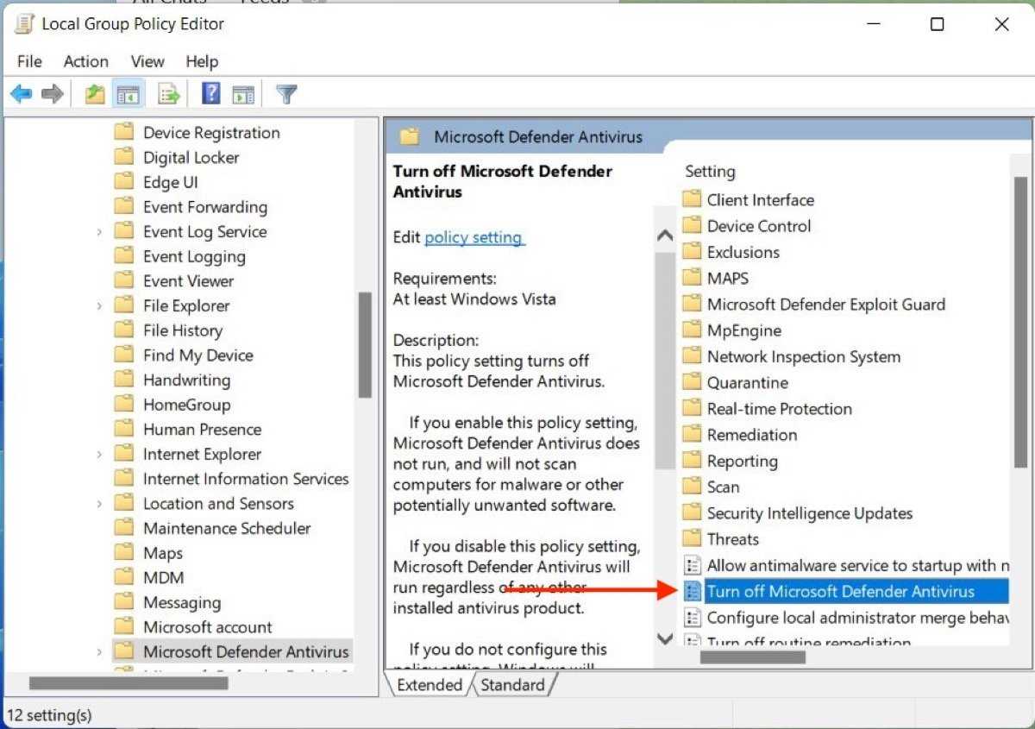The width and height of the screenshot is (1035, 729).
Task: Expand the Event Log Service tree node
Action: coord(99,232)
